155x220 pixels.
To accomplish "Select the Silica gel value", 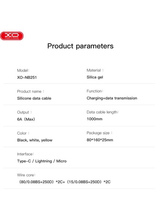I will click(x=95, y=77).
